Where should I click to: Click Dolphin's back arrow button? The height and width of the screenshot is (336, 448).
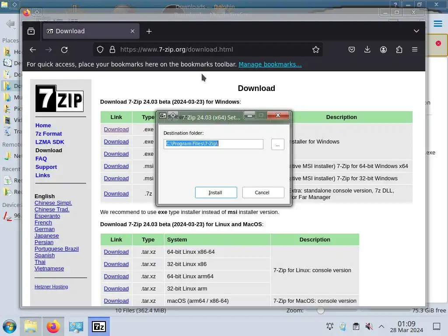10,24
